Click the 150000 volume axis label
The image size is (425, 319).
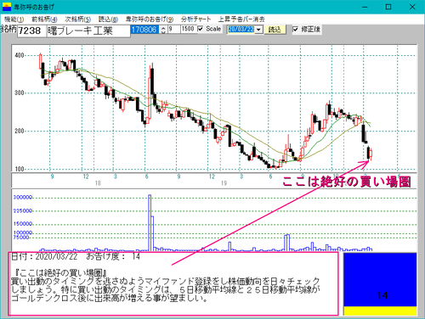click(23, 224)
